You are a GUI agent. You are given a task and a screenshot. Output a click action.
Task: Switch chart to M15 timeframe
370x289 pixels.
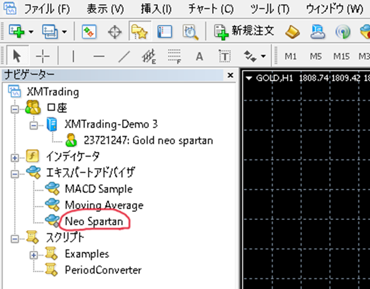coord(341,56)
